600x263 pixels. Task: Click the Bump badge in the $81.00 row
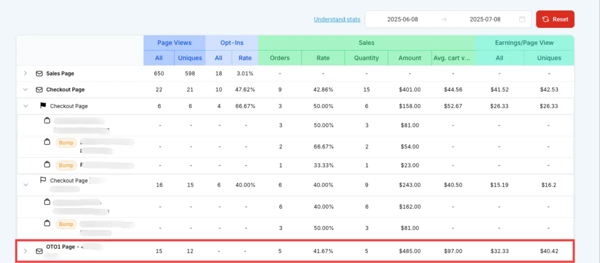coord(66,225)
